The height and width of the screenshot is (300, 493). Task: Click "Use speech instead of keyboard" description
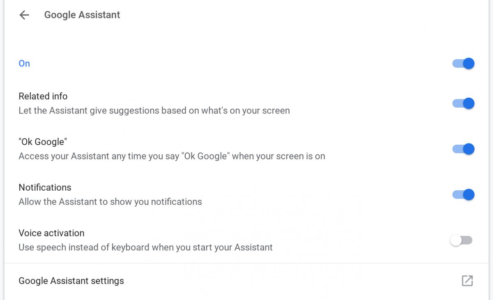[x=145, y=247]
